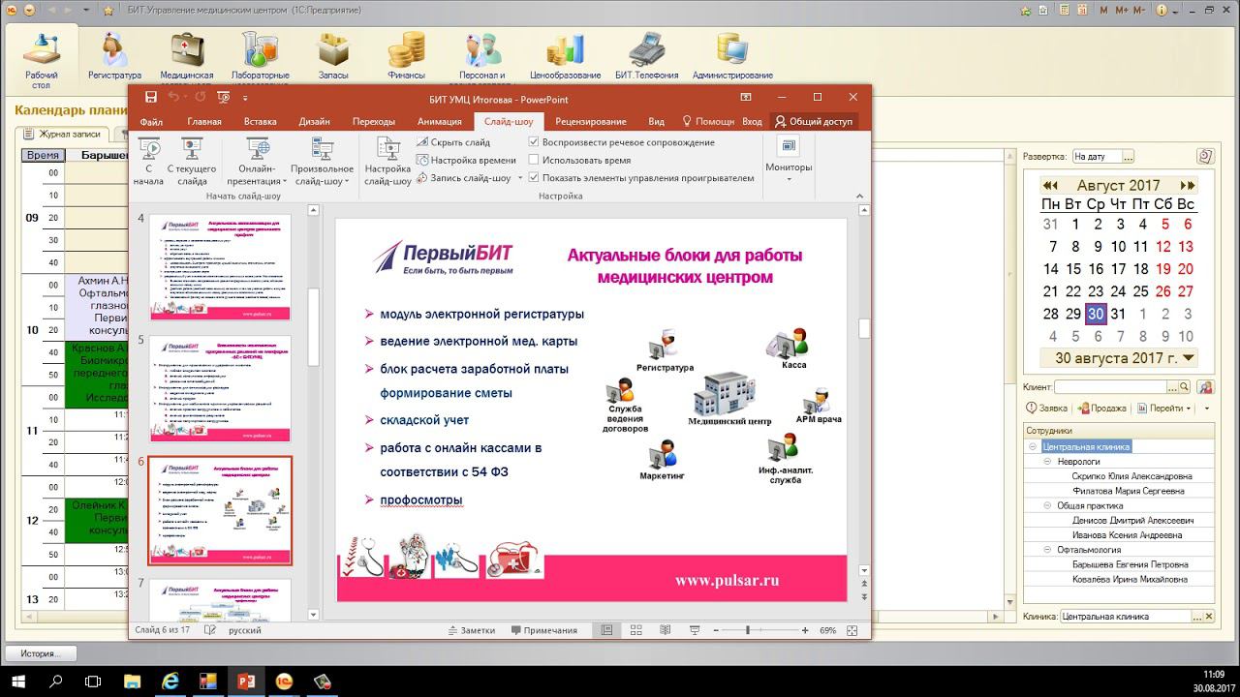Select slide 5 thumbnail
This screenshot has width=1240, height=697.
pyautogui.click(x=220, y=388)
